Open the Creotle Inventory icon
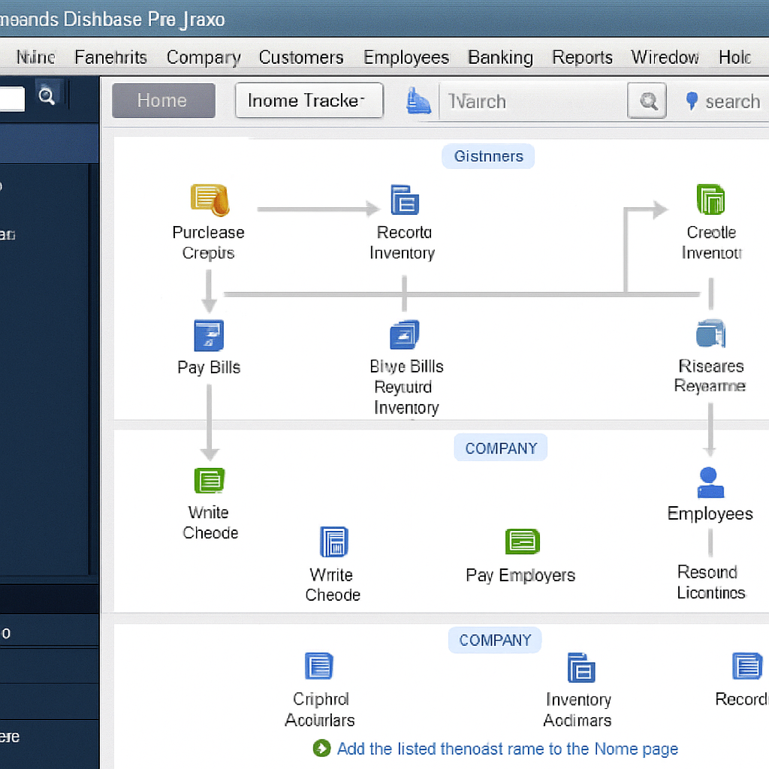769x769 pixels. pos(710,199)
